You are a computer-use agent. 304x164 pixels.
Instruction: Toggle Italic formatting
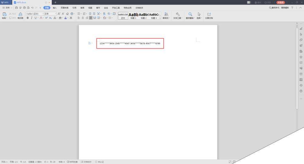(x=32, y=18)
